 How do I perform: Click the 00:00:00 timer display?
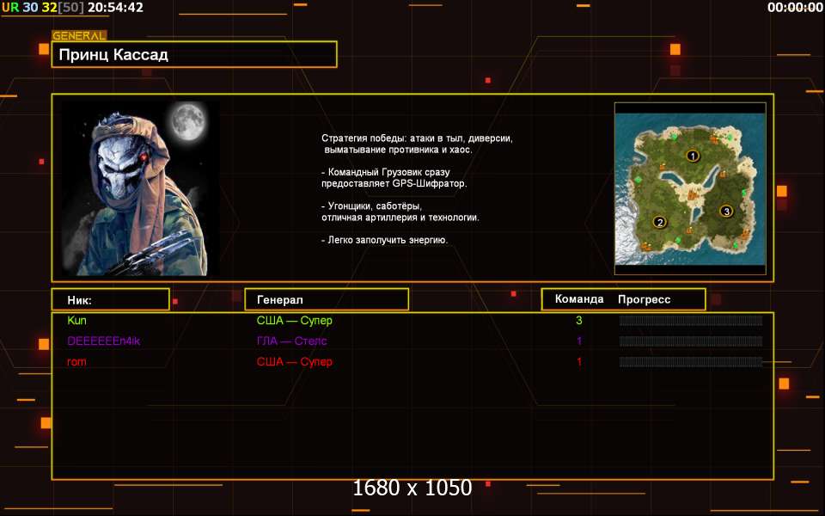pyautogui.click(x=794, y=8)
